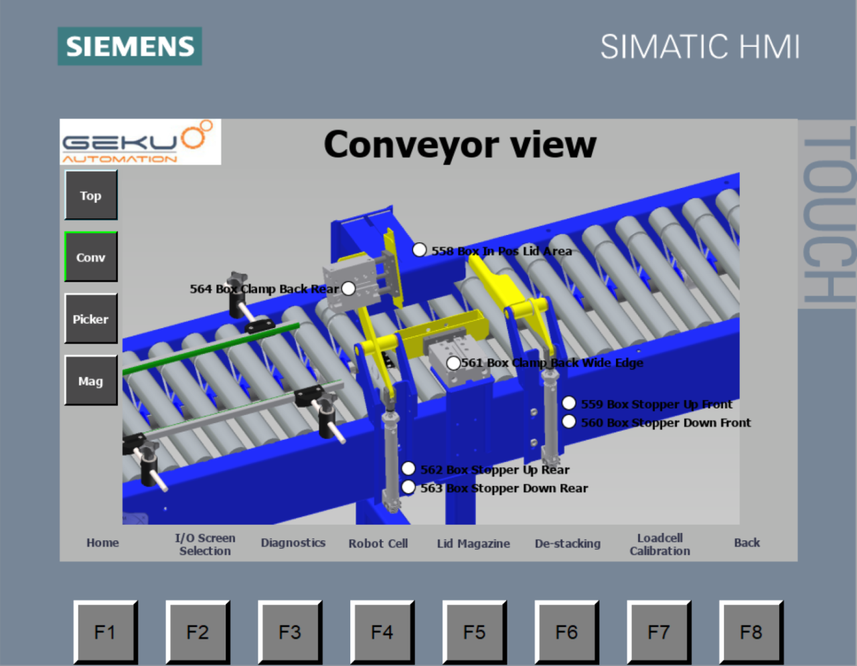The width and height of the screenshot is (857, 666).
Task: Open the Picker view
Action: (x=91, y=319)
